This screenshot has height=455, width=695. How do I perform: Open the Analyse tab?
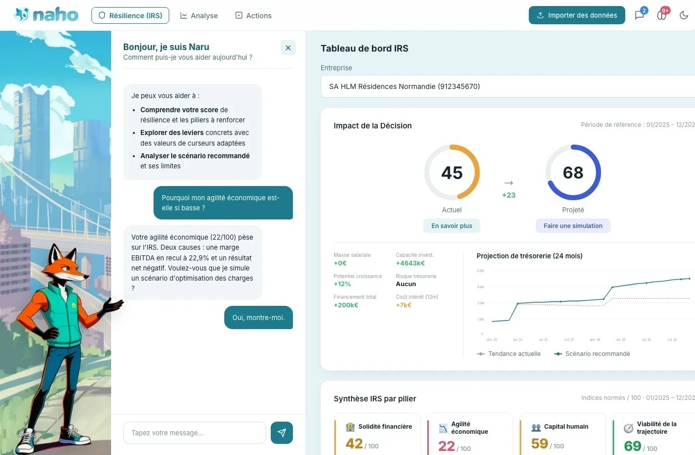tap(199, 15)
